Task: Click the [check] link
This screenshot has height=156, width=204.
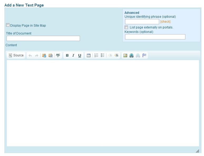Action: coord(165,22)
